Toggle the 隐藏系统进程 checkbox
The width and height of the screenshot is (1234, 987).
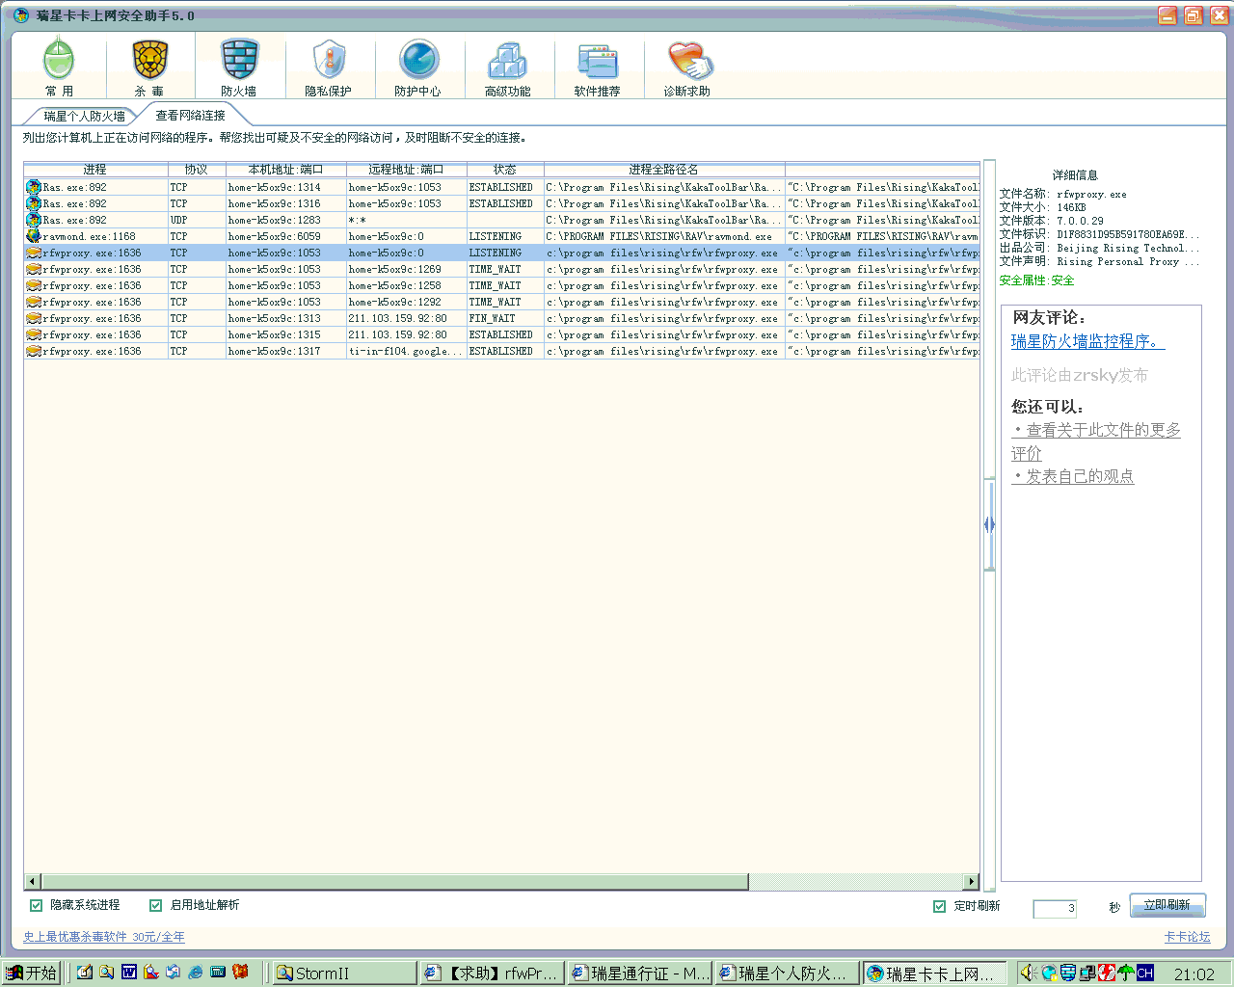click(x=37, y=905)
